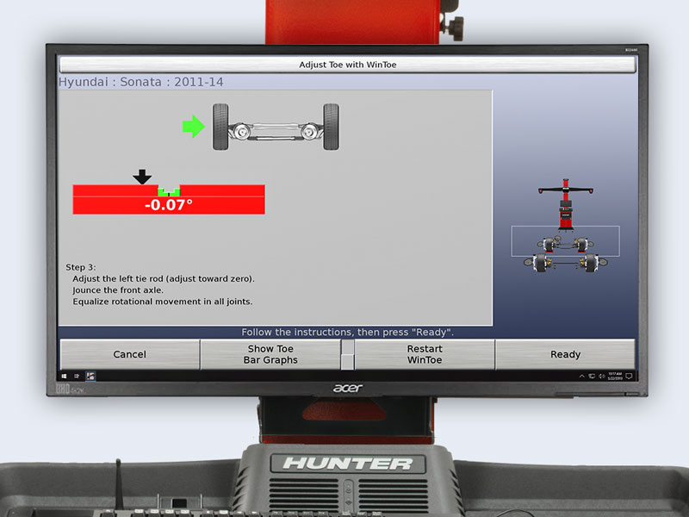
Task: Open the Windows Start menu
Action: click(x=64, y=376)
